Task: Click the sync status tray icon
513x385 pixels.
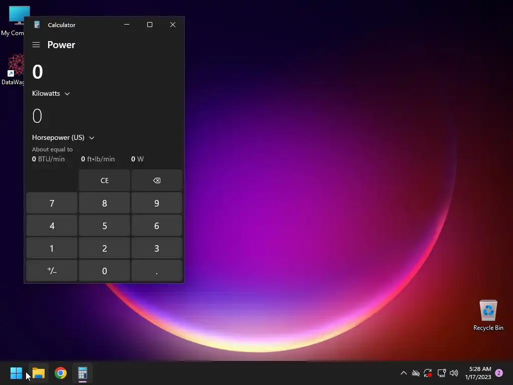Action: tap(428, 373)
